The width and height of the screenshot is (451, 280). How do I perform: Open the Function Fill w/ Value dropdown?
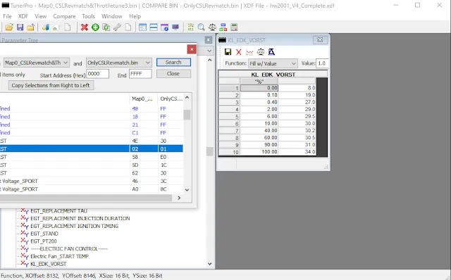(273, 63)
